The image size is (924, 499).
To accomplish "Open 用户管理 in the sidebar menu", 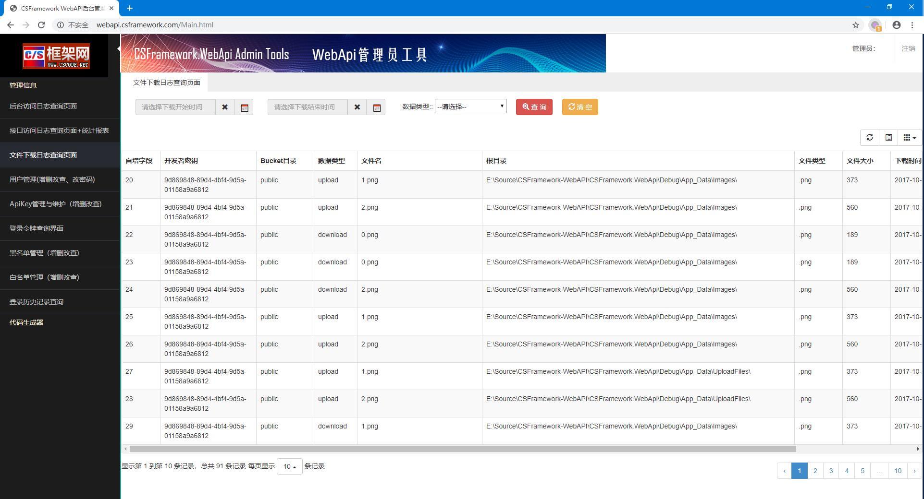I will [52, 179].
